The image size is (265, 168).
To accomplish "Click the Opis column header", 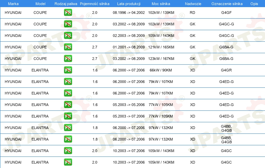I will tap(254, 3).
